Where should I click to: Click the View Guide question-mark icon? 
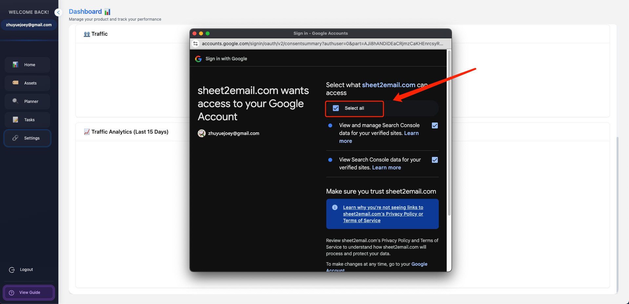pyautogui.click(x=11, y=293)
